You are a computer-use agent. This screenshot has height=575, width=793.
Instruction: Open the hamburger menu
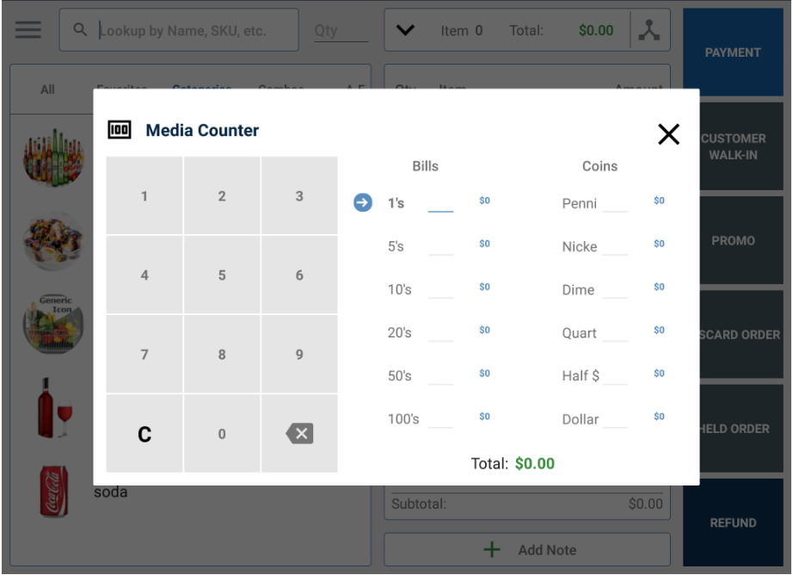(x=28, y=29)
